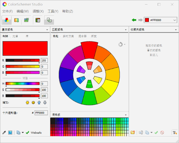Add a new favorites folder icon
This screenshot has width=179, height=143.
[133, 132]
